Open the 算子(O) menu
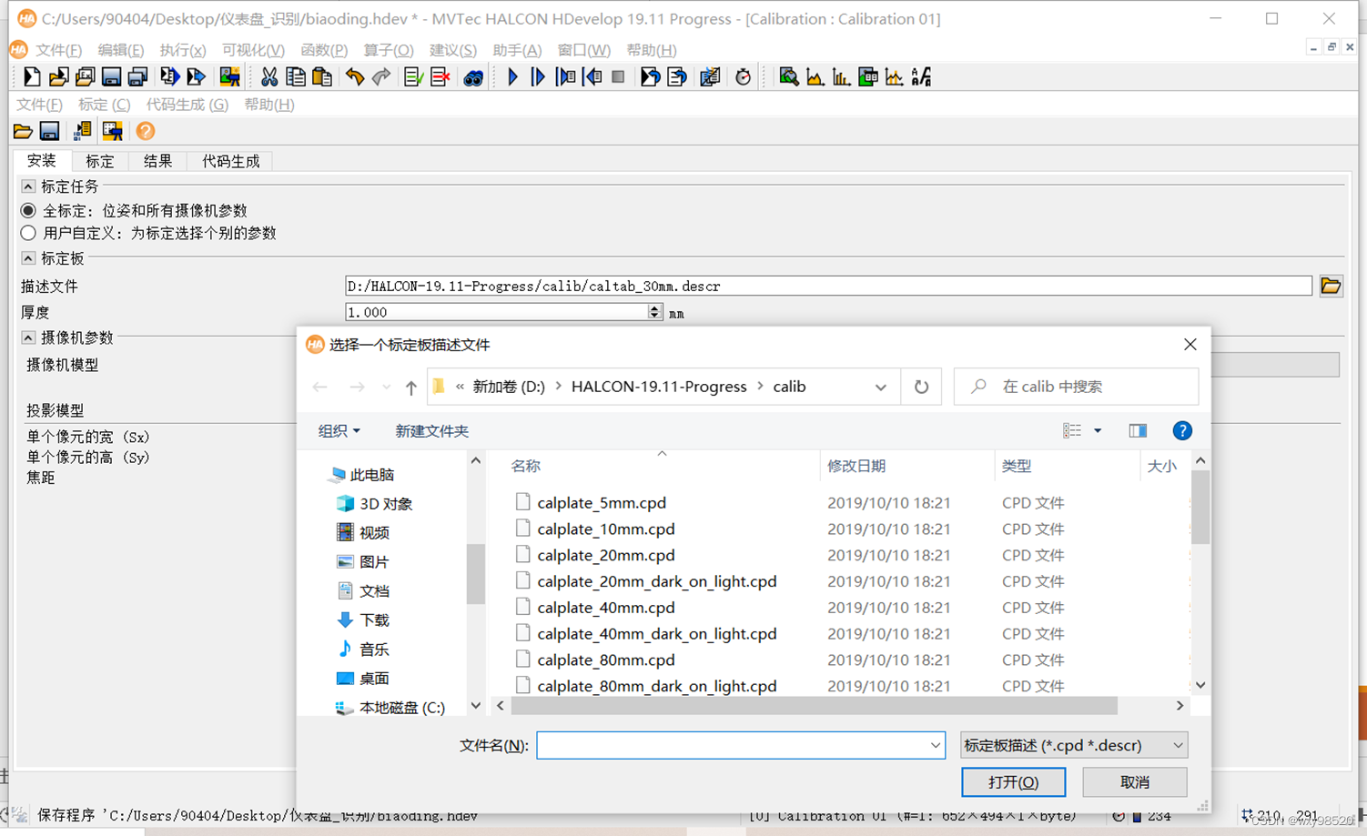1367x836 pixels. point(389,50)
